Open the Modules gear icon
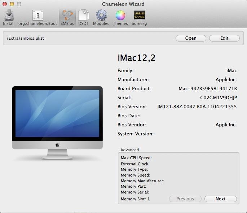Image resolution: width=247 pixels, height=213 pixels. tap(101, 17)
